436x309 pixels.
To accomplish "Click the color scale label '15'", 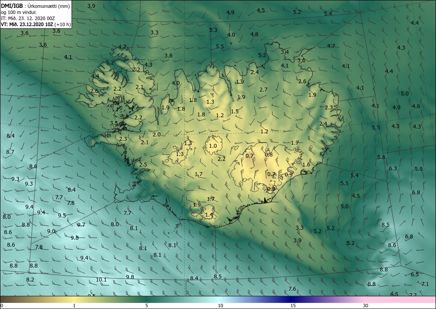I will (x=293, y=306).
